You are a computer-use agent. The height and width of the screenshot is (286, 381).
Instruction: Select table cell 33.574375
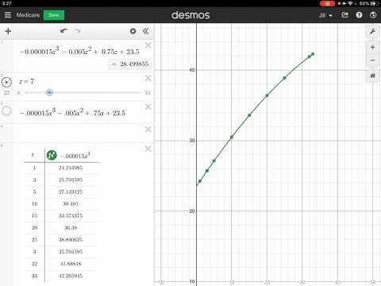pyautogui.click(x=71, y=216)
